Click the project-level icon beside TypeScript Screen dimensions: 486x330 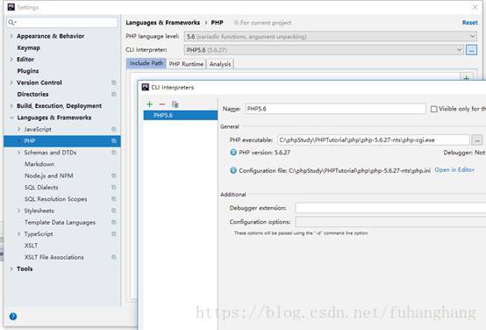coord(114,233)
